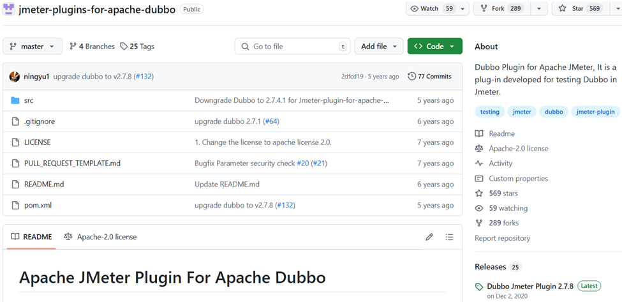Star this repository via the Star label
Image resolution: width=622 pixels, height=302 pixels.
pos(577,9)
